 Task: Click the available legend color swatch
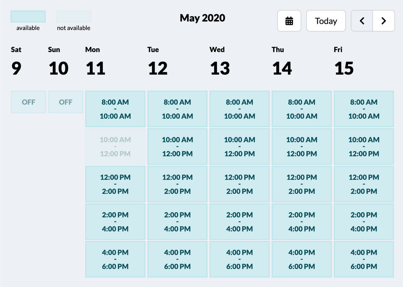point(28,16)
